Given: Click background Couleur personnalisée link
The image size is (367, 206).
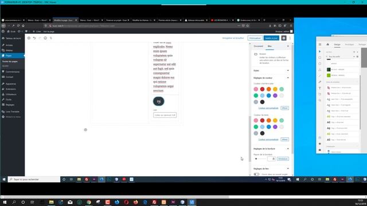Looking at the screenshot, I should coord(268,108).
